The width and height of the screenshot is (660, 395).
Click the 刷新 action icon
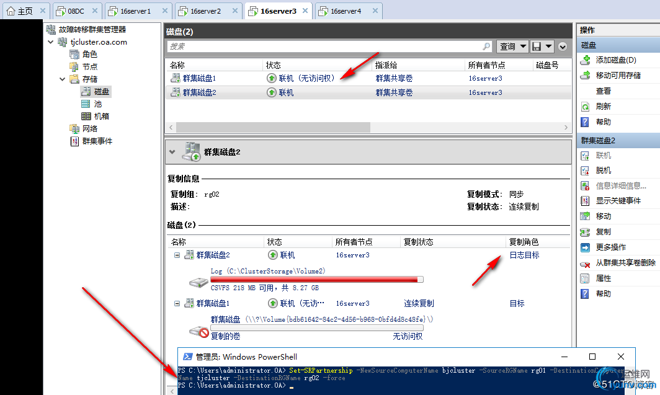point(585,107)
